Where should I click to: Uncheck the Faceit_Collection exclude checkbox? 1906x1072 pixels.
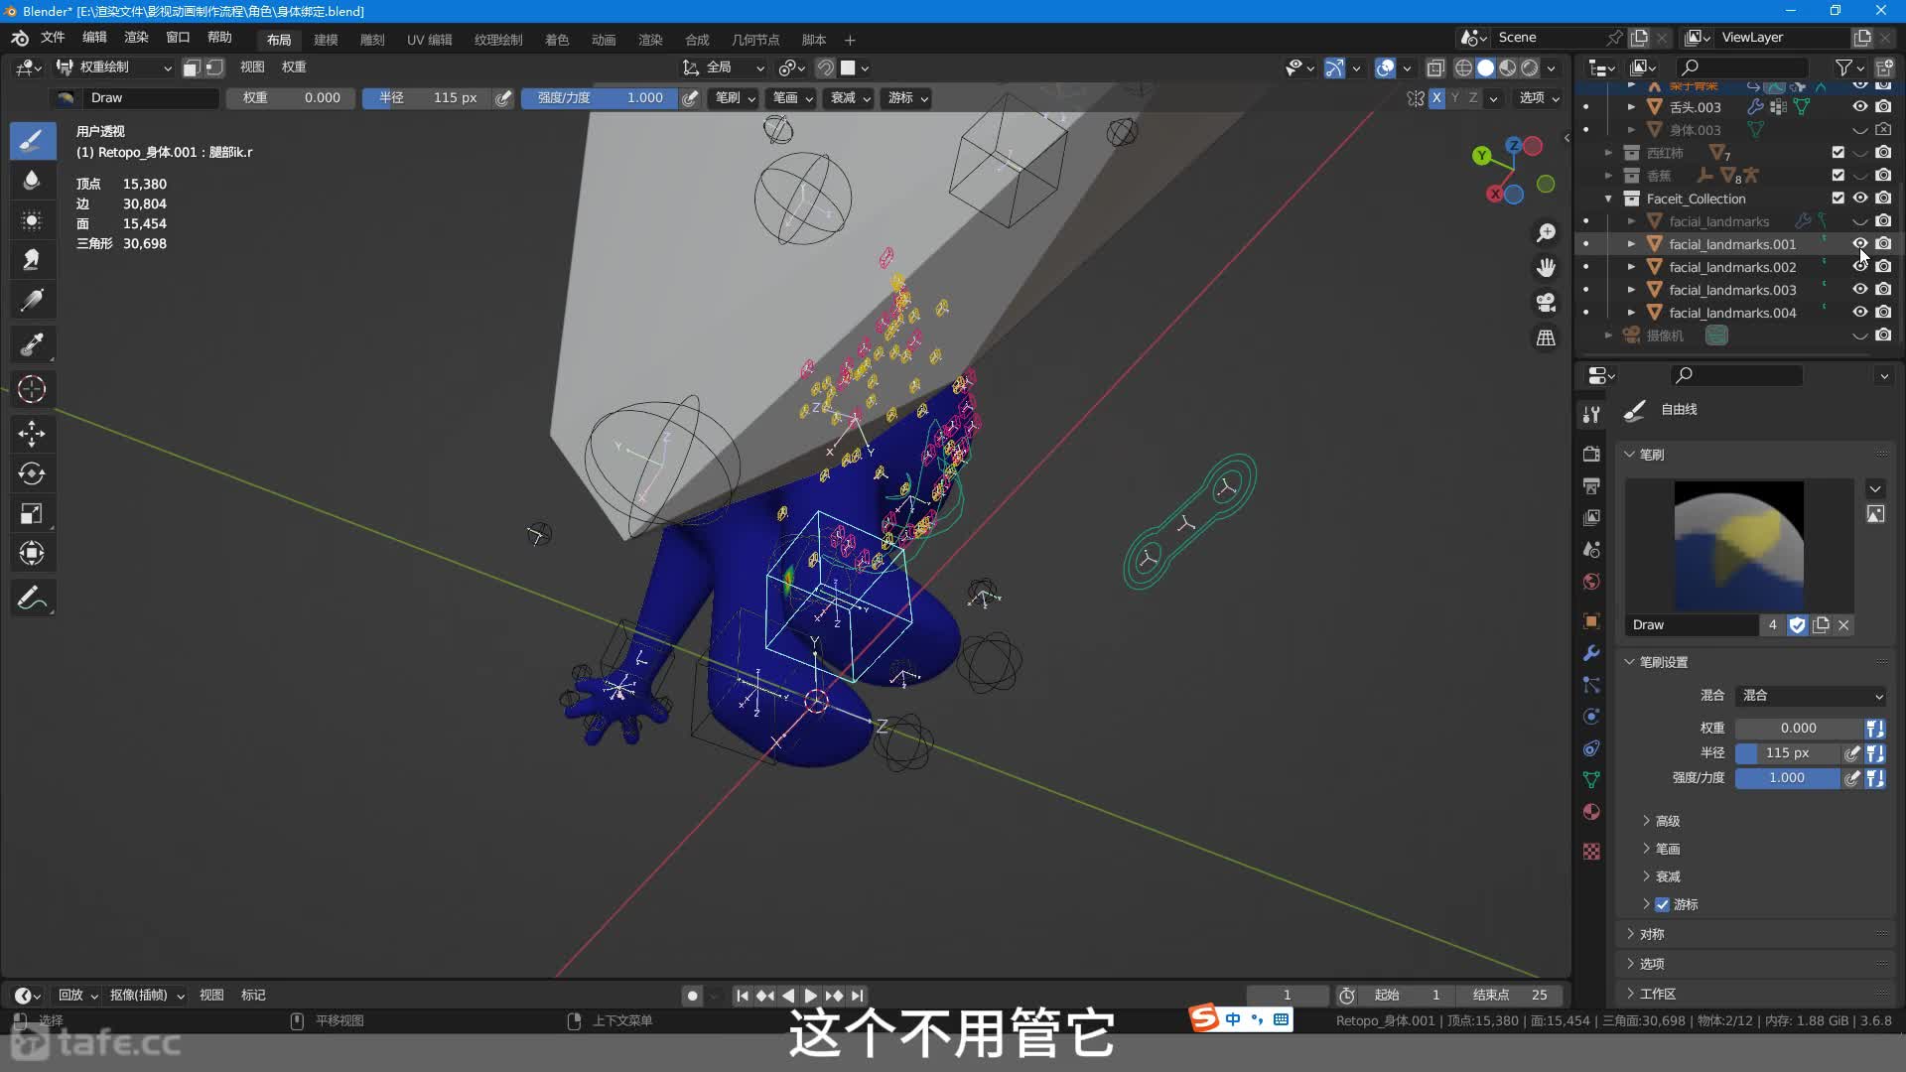pos(1838,199)
